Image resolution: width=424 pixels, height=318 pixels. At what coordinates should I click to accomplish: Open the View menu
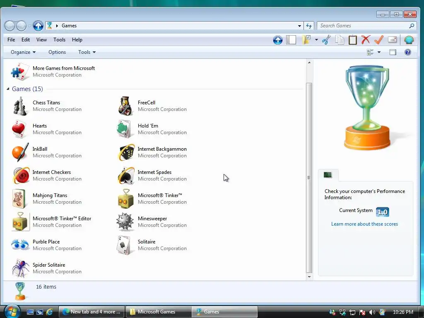(x=41, y=40)
